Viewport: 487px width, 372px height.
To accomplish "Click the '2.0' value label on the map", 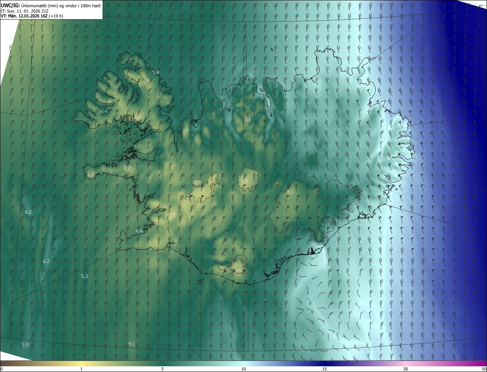I will click(173, 215).
